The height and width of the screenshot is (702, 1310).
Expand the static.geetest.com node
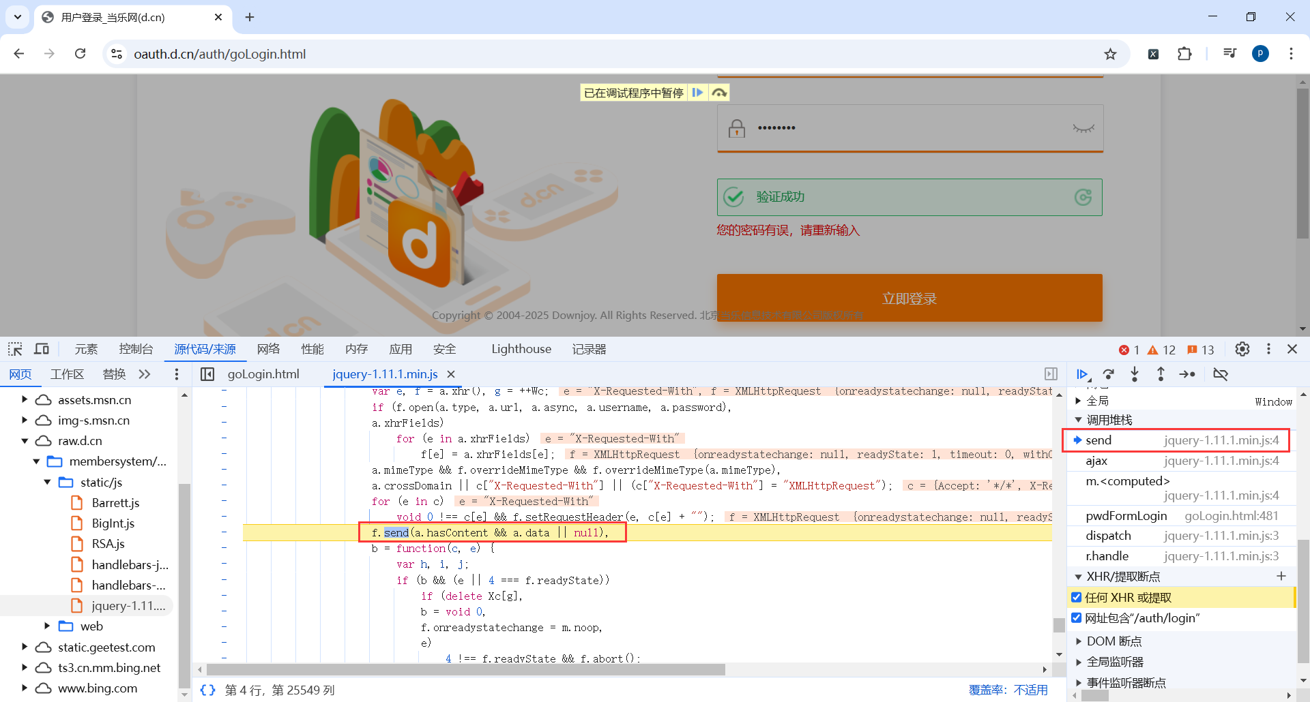pyautogui.click(x=25, y=647)
